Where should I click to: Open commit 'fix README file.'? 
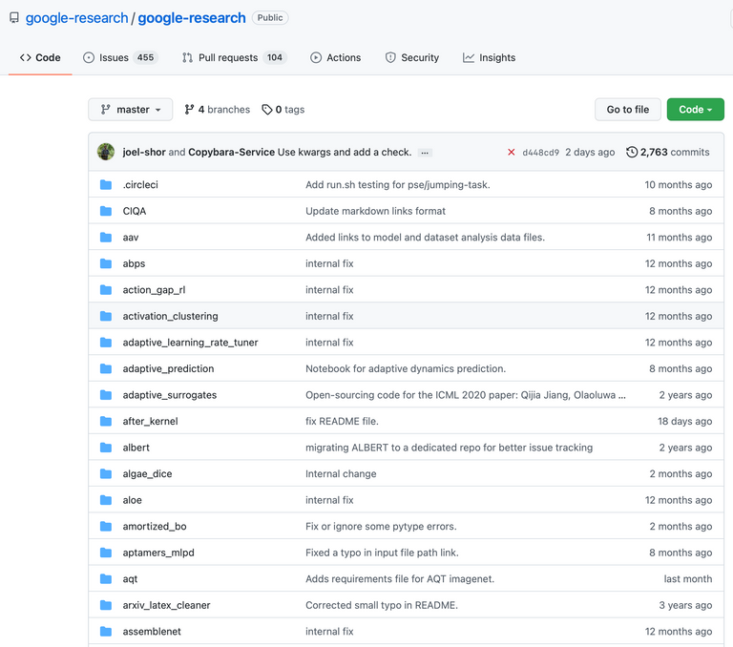click(x=343, y=421)
